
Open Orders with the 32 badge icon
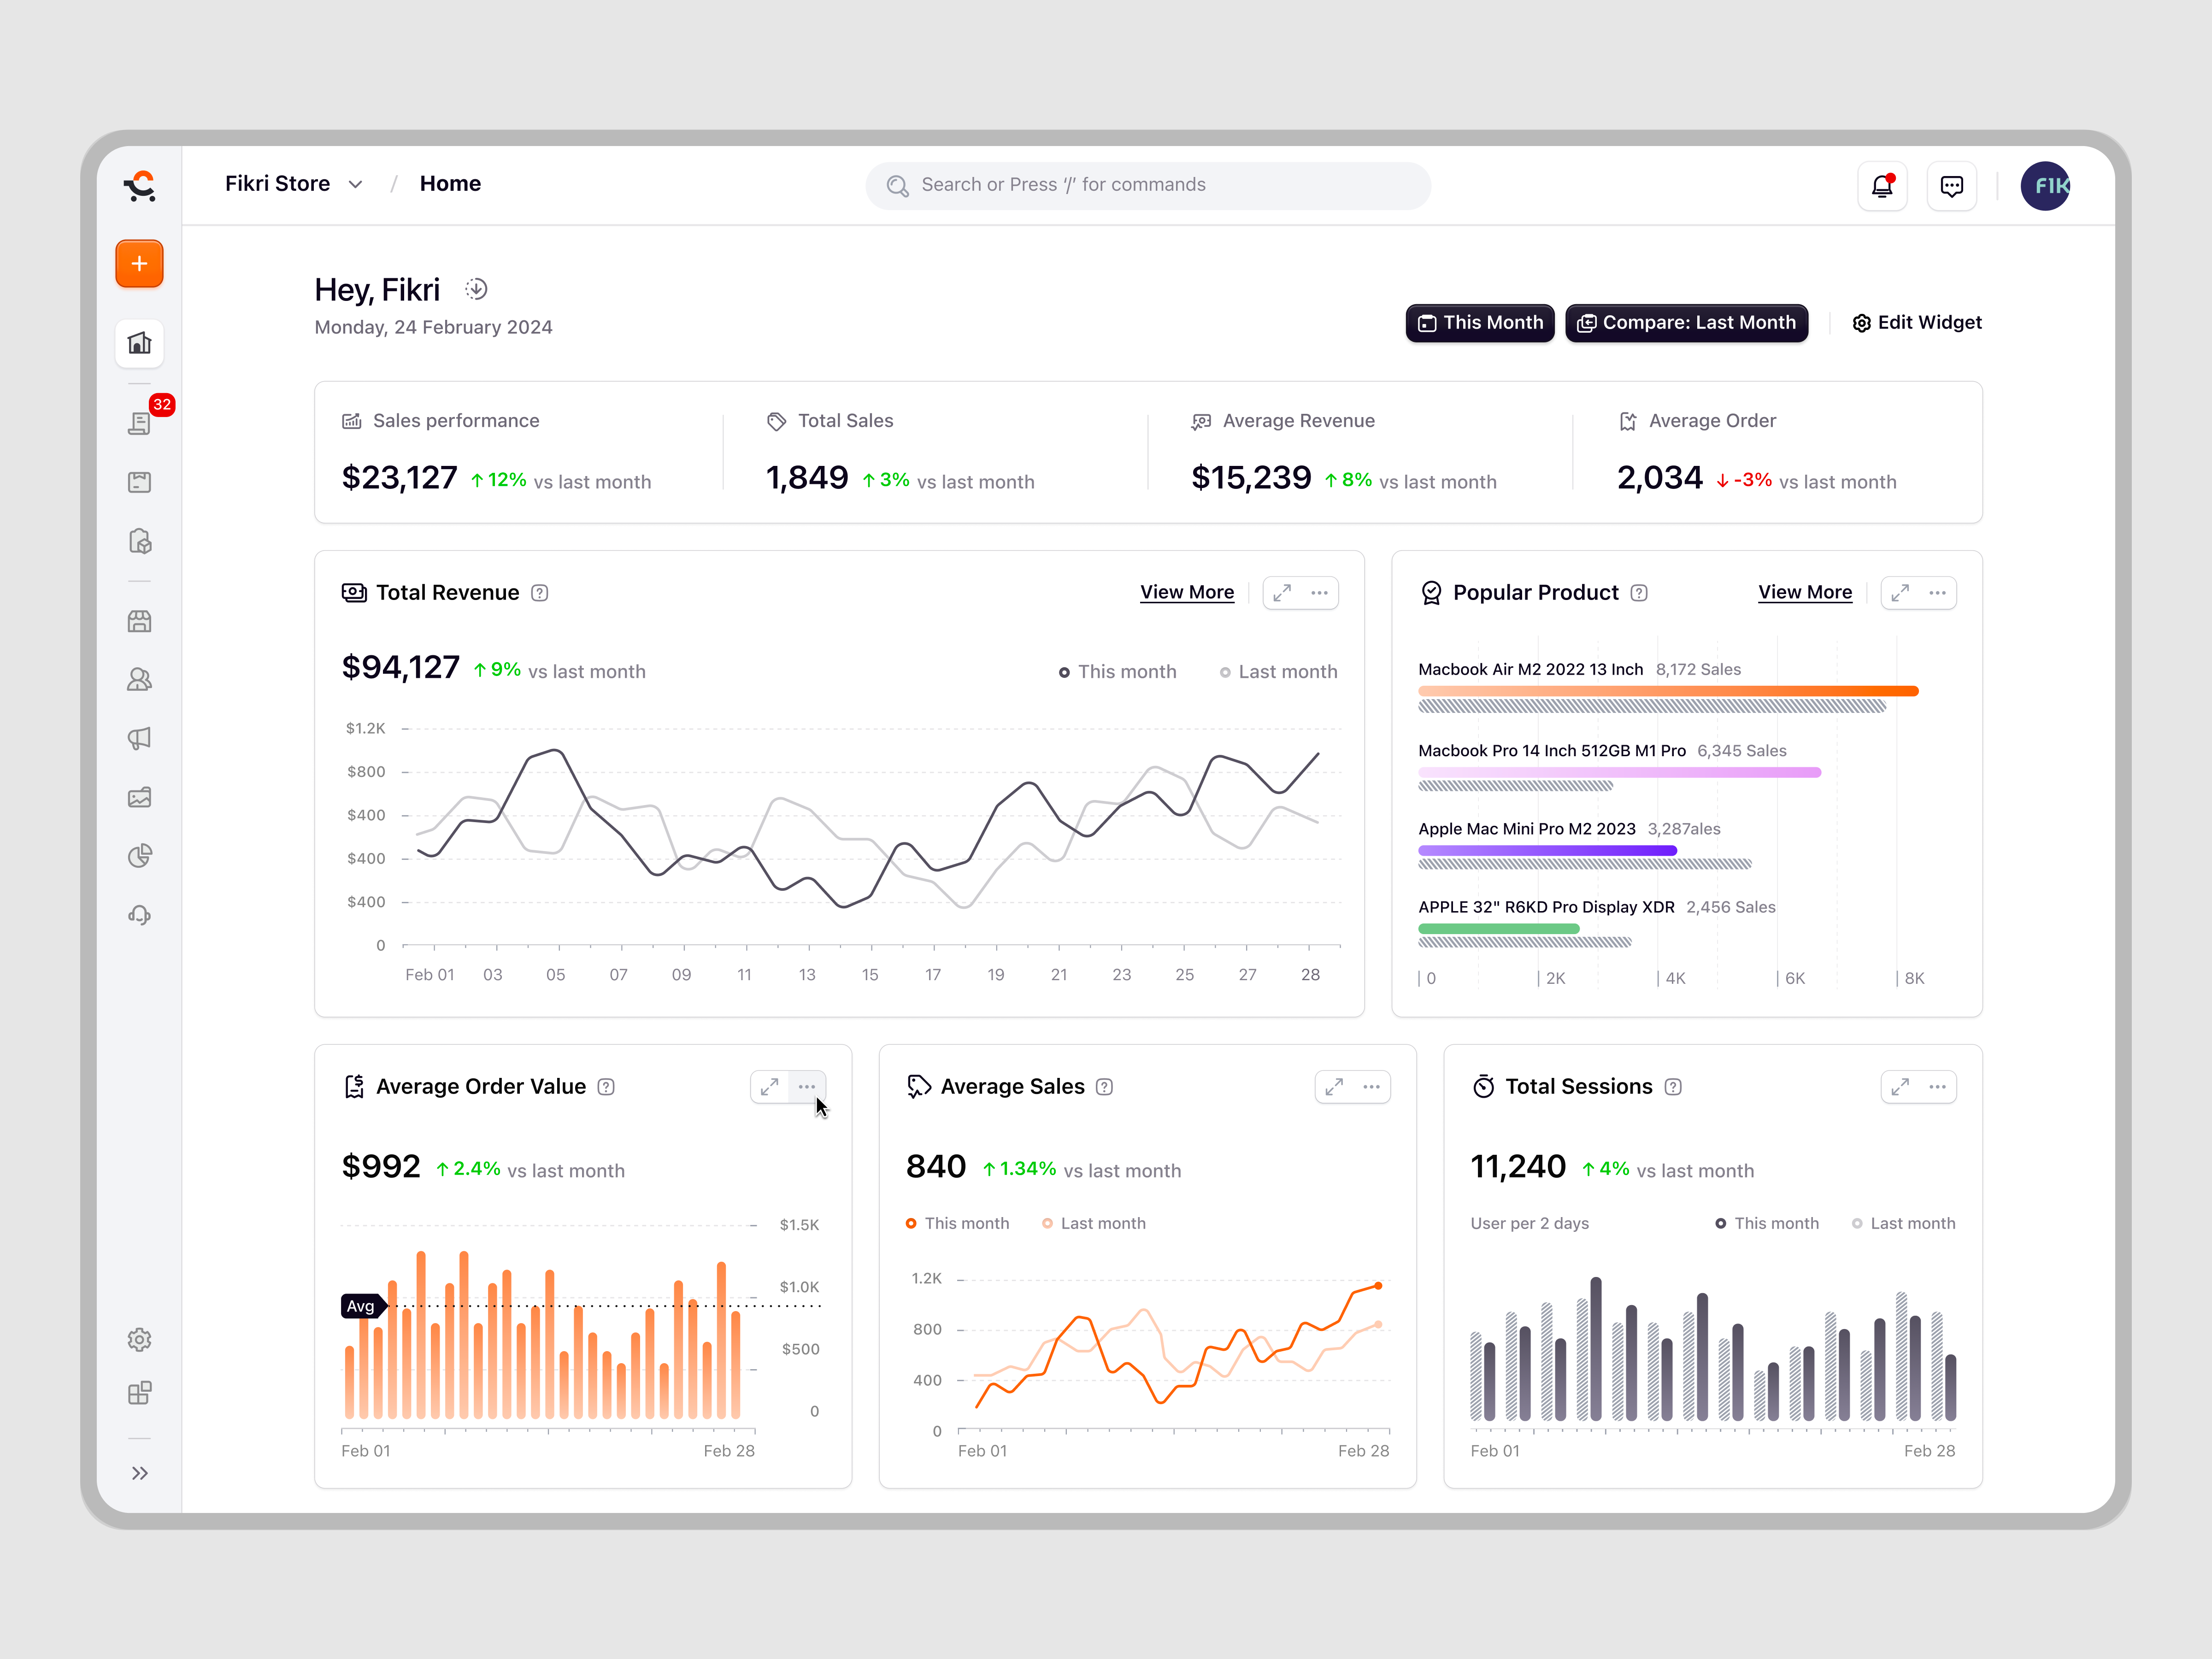point(140,422)
